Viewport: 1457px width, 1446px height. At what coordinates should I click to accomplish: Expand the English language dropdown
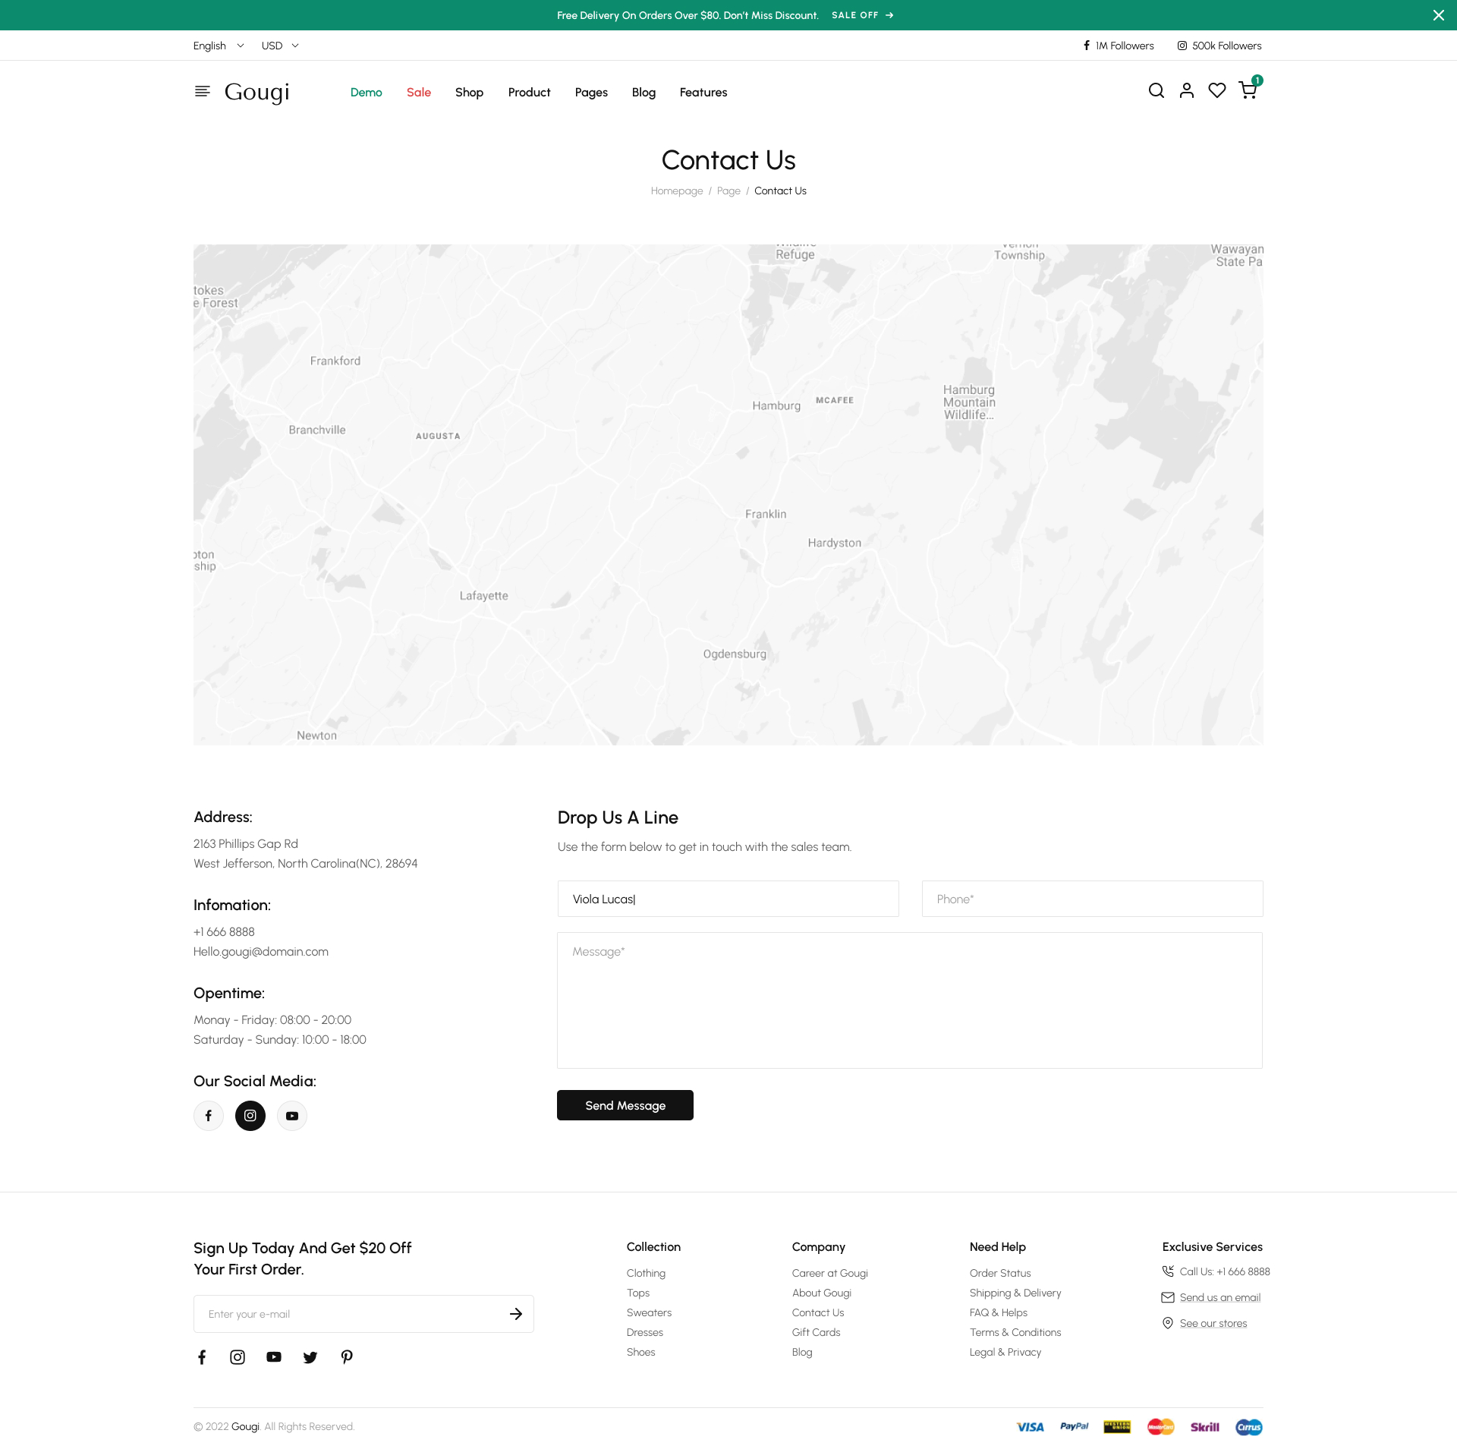pos(219,46)
